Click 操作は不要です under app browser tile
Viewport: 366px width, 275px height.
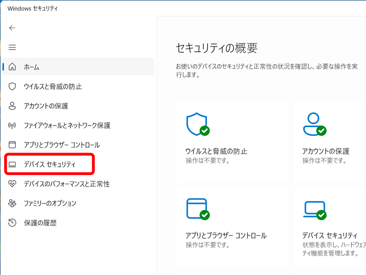pyautogui.click(x=208, y=245)
